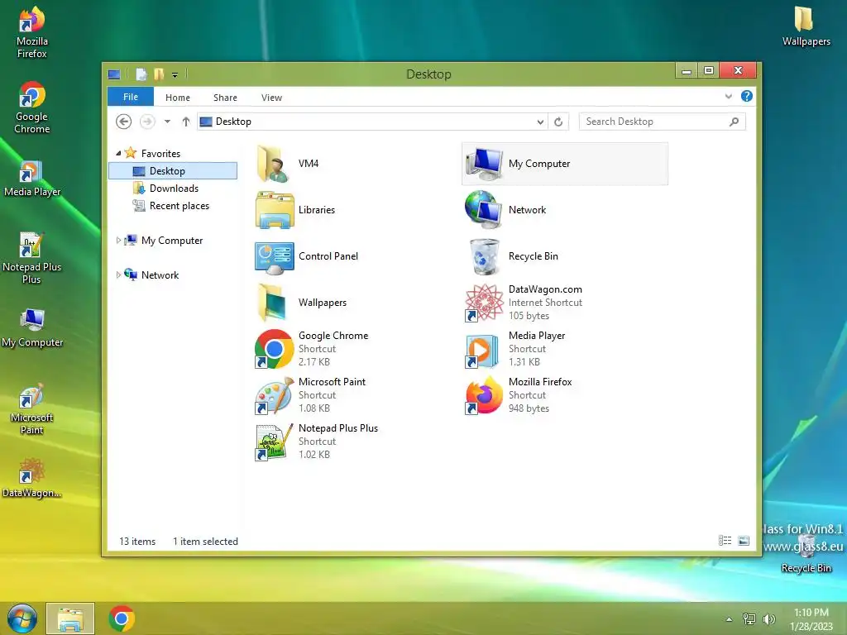Select Media Player desktop icon
This screenshot has width=847, height=635.
click(x=32, y=179)
